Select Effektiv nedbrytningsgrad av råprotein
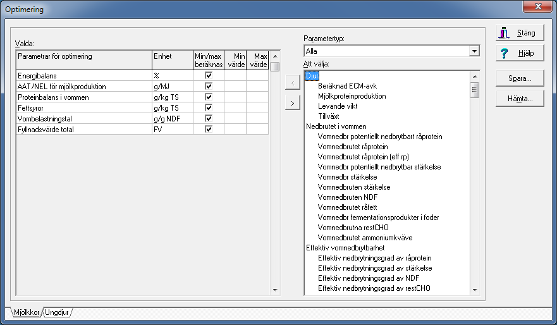The height and width of the screenshot is (325, 557). point(375,258)
